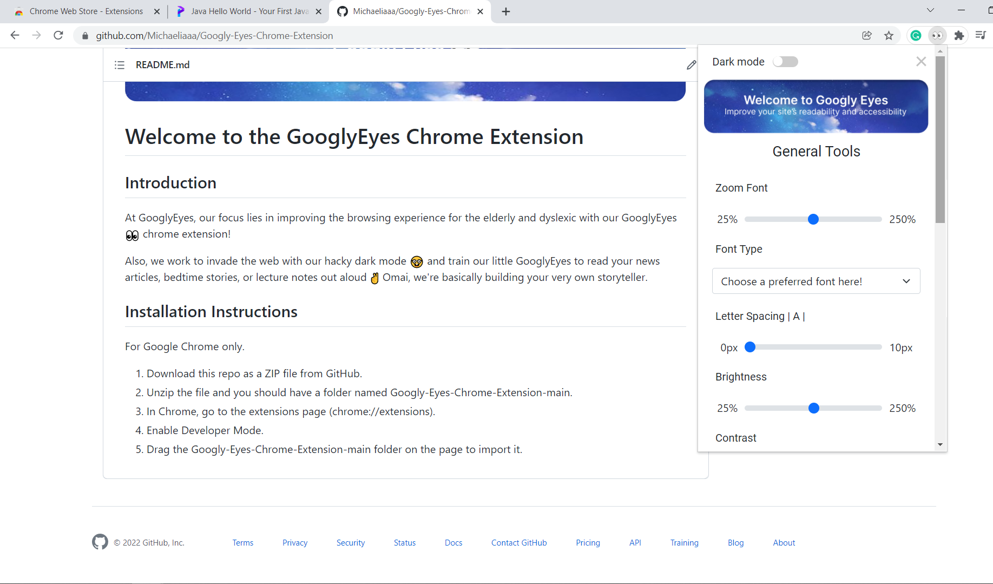Open the Contact GitHub footer link
This screenshot has width=993, height=584.
pos(519,543)
